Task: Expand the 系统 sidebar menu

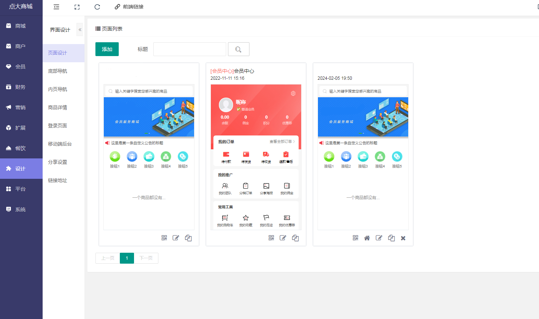Action: click(21, 209)
